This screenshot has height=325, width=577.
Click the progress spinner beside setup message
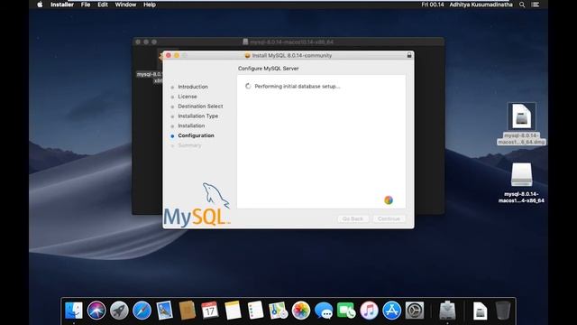(x=248, y=87)
